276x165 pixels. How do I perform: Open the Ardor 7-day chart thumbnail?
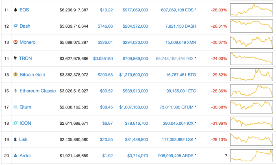point(251,156)
